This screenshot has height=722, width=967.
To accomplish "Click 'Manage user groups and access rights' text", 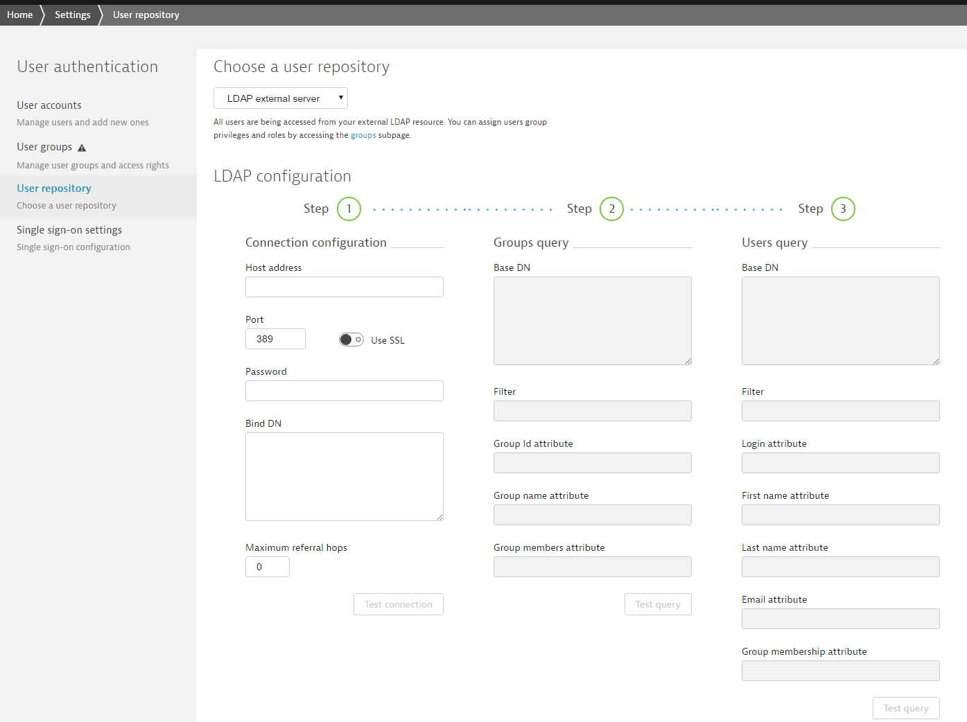I will coord(93,166).
